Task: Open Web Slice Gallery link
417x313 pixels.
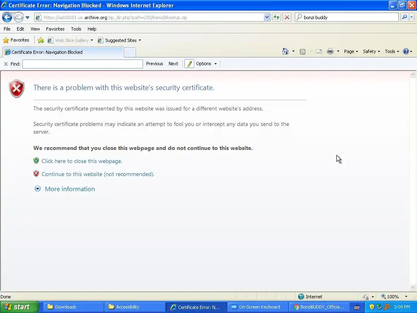Action: point(68,40)
